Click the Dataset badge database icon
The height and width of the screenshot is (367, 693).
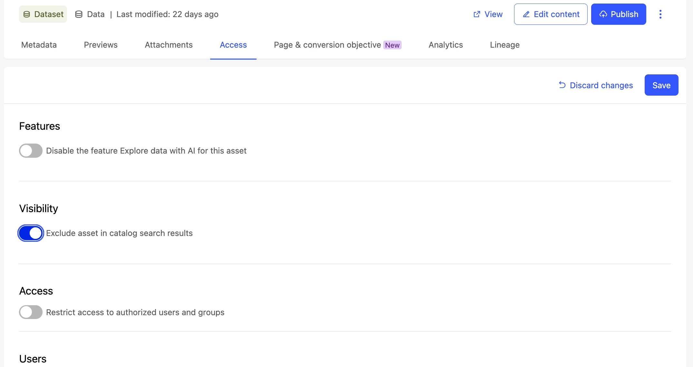point(27,14)
